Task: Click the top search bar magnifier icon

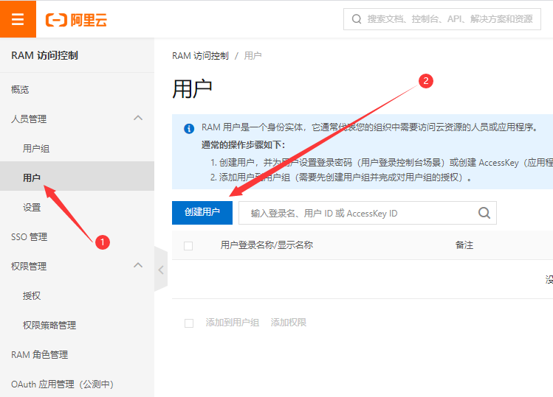Action: coord(357,19)
